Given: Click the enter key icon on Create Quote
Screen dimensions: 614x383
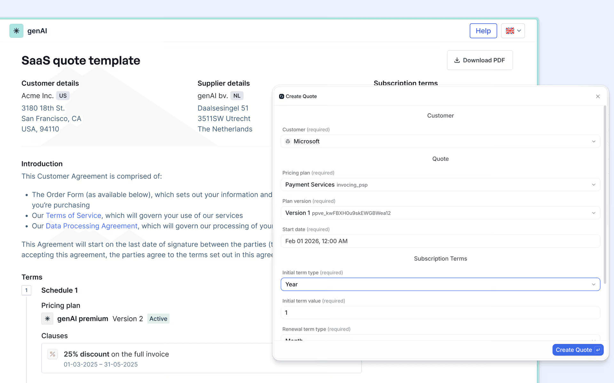Looking at the screenshot, I should click(598, 350).
